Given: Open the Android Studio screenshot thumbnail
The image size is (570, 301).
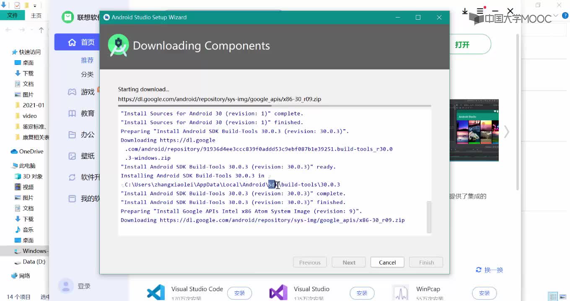Looking at the screenshot, I should pos(474,130).
